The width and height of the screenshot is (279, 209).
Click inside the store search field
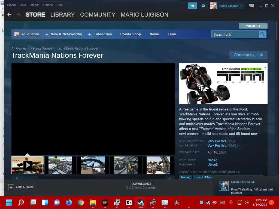click(235, 34)
